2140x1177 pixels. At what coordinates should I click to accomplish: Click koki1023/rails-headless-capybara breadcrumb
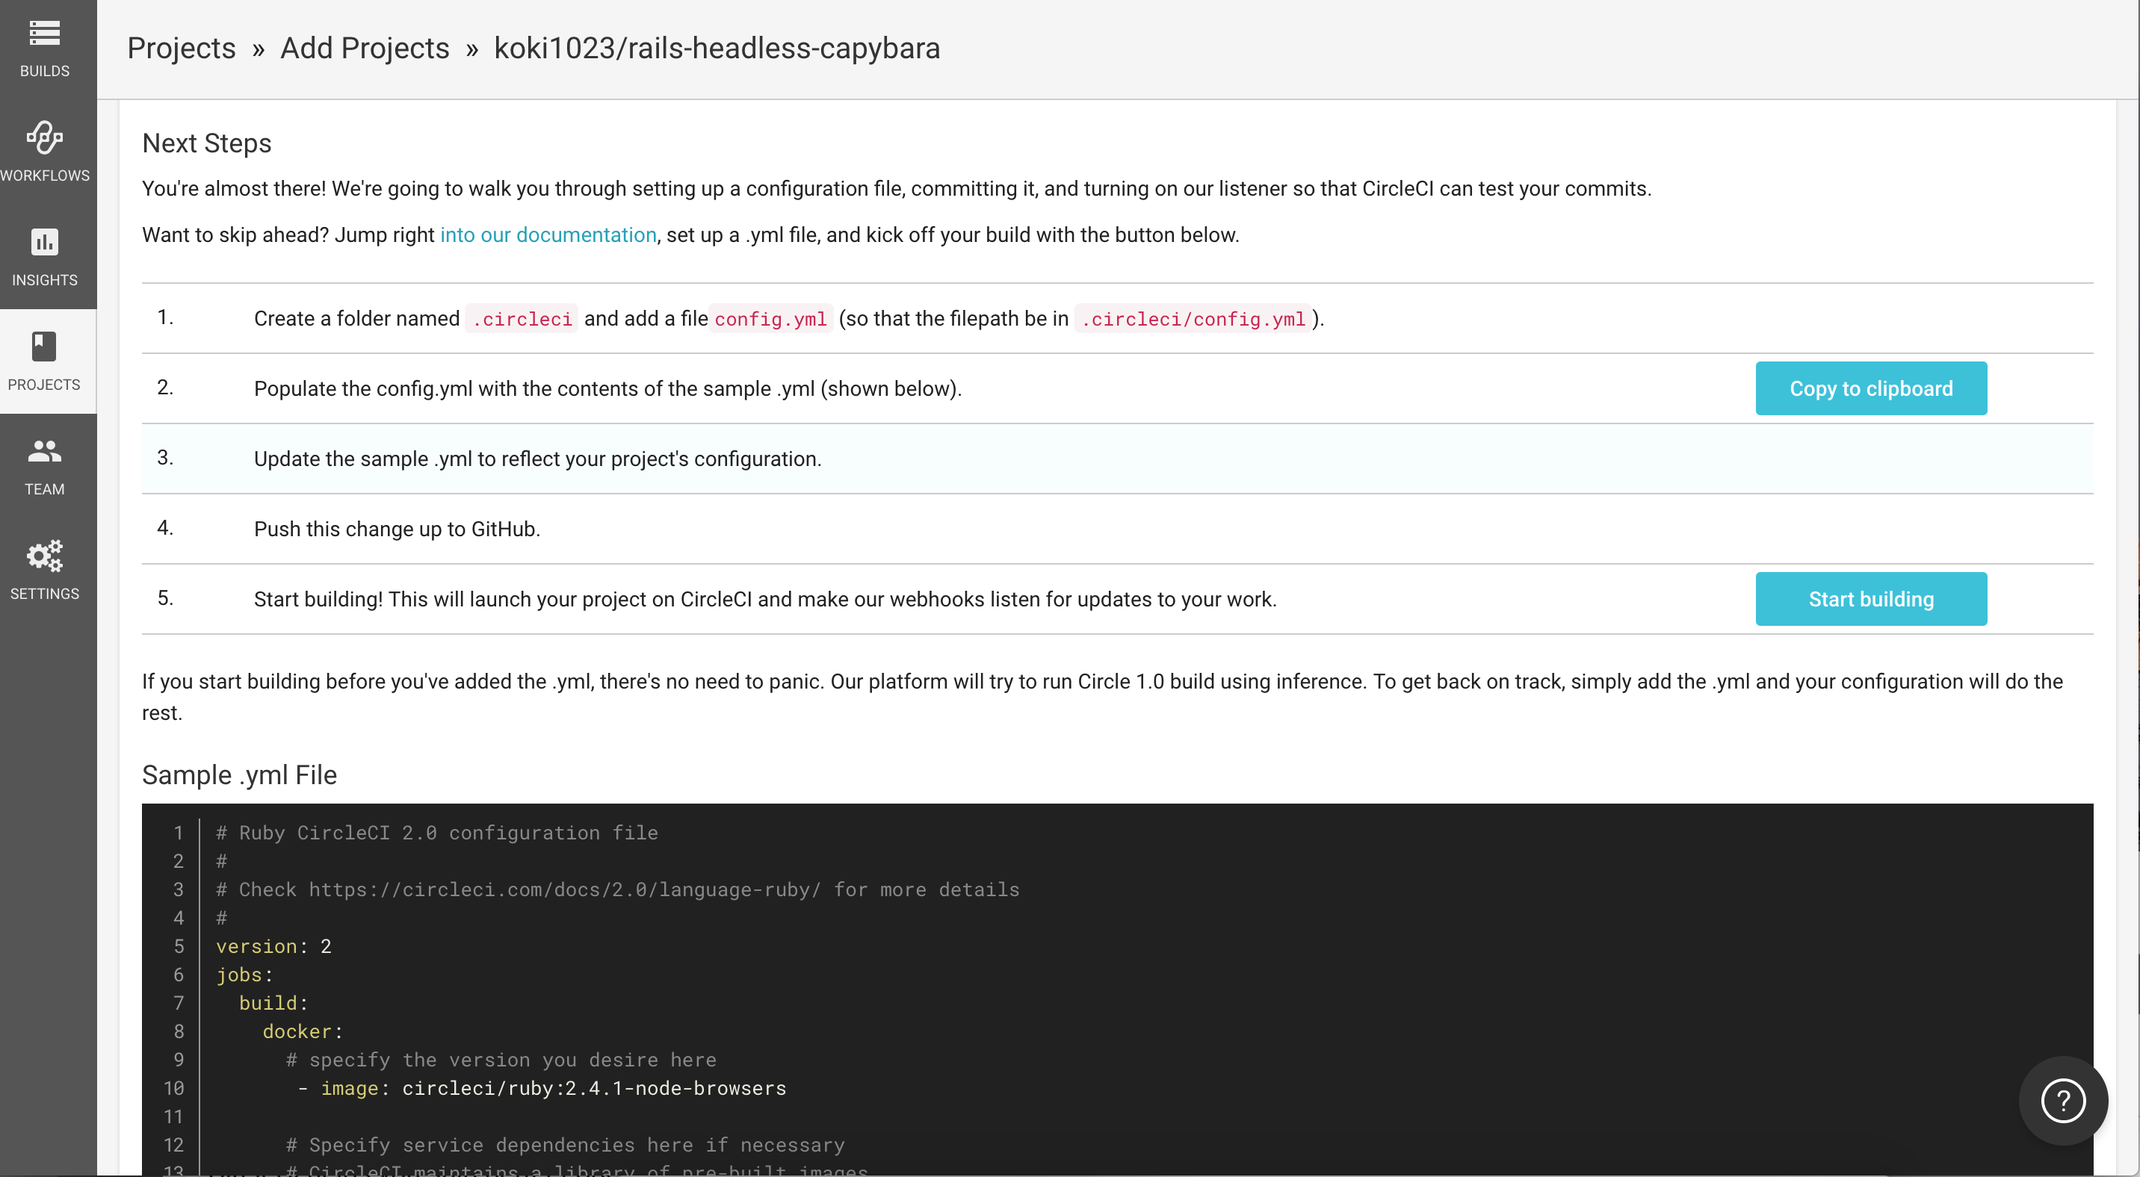tap(717, 48)
